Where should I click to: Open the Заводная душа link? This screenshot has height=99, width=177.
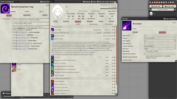pyautogui.click(x=21, y=49)
